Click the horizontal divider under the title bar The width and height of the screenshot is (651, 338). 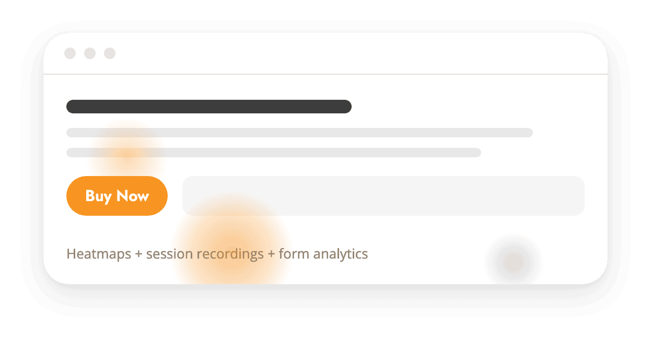tap(326, 74)
